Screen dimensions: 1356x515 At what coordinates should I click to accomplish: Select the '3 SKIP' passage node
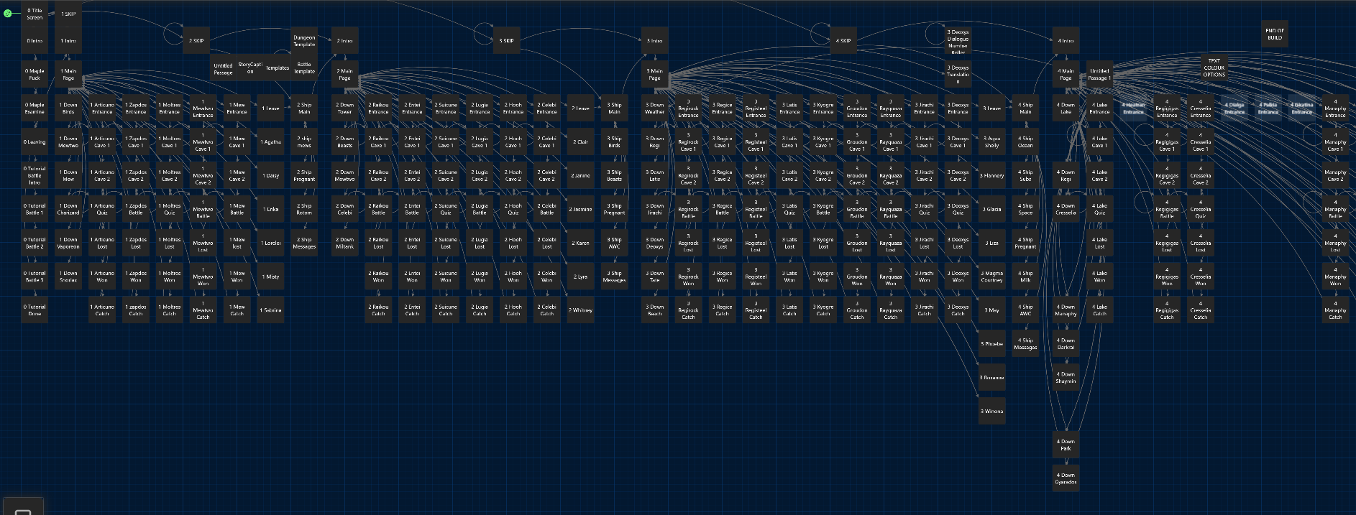pyautogui.click(x=507, y=41)
